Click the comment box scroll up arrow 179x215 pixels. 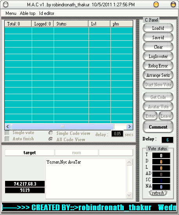tap(129, 162)
